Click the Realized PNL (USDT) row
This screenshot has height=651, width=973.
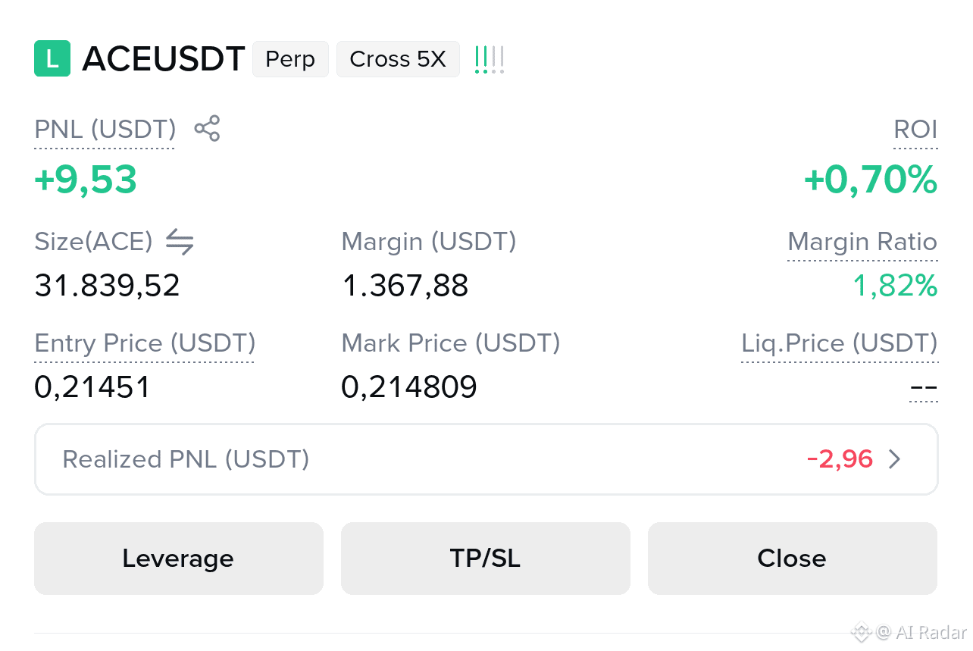coord(486,459)
